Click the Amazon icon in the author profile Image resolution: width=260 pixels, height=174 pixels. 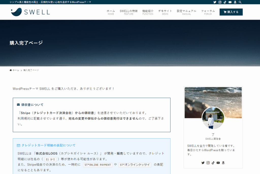[x=223, y=163]
